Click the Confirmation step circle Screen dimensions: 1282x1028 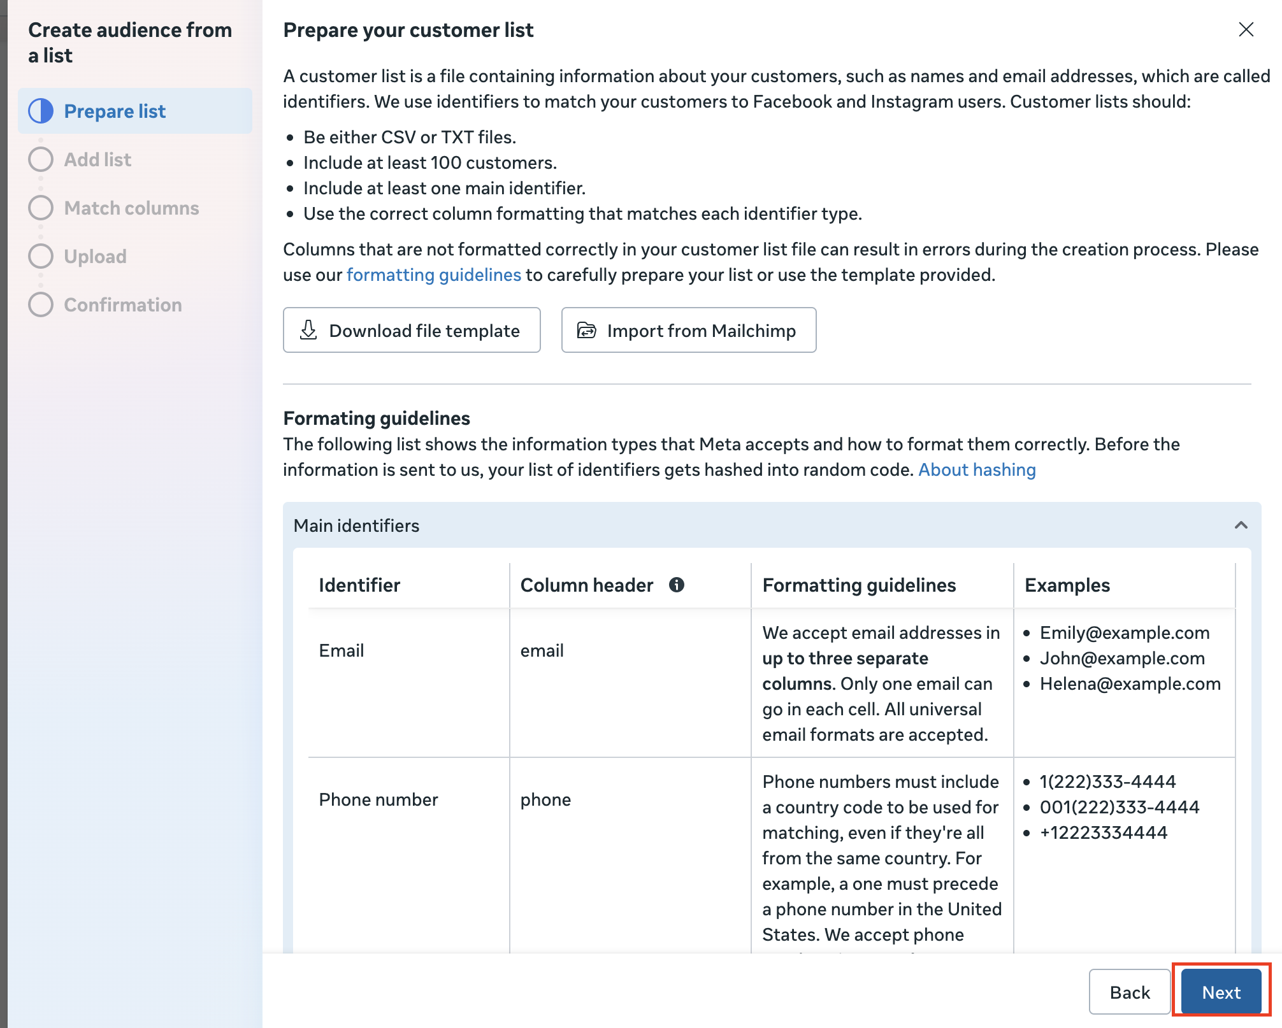click(x=41, y=304)
